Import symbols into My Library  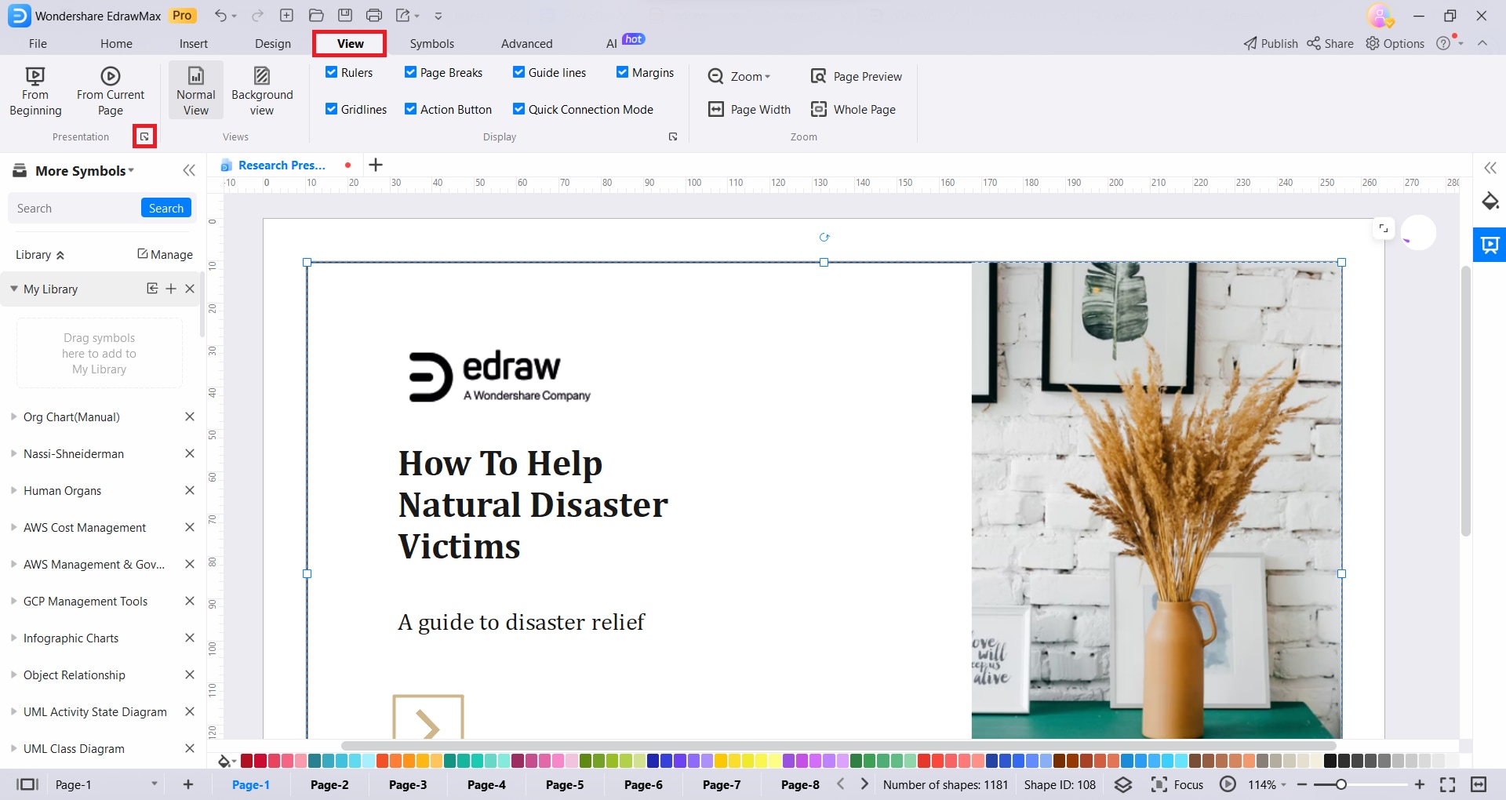[x=152, y=289]
